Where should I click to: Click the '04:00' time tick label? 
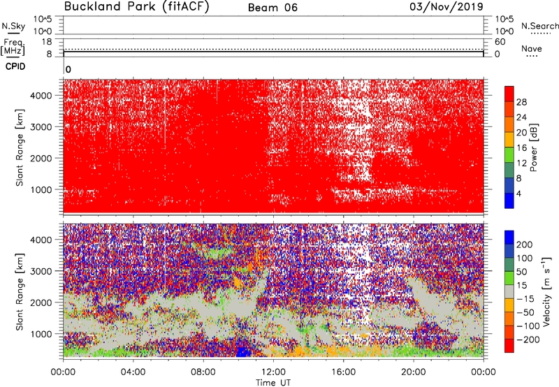[x=133, y=372]
